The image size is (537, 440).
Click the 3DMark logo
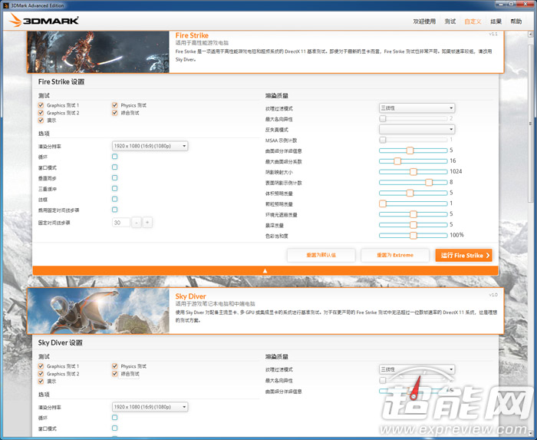click(x=44, y=21)
